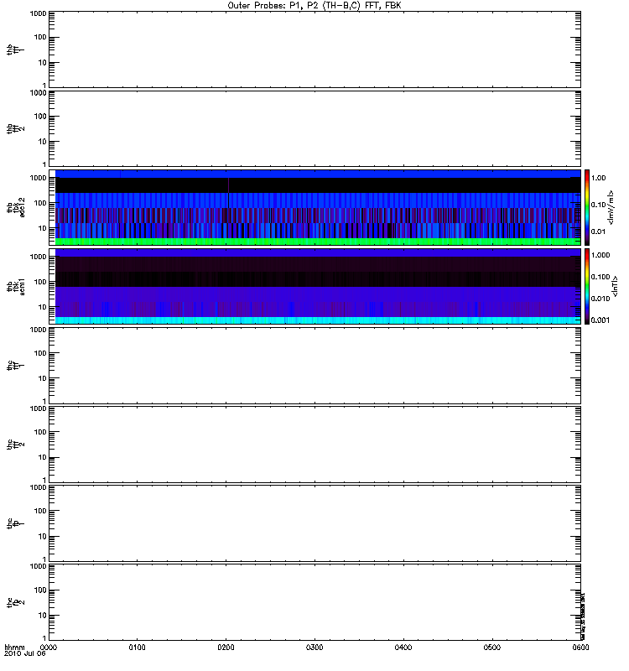The height and width of the screenshot is (671, 629).
Task: Click the '100' tick of the edc12 panel
Action: point(40,203)
